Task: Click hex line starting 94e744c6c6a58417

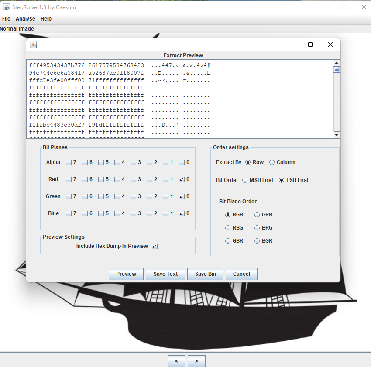Action: click(120, 73)
